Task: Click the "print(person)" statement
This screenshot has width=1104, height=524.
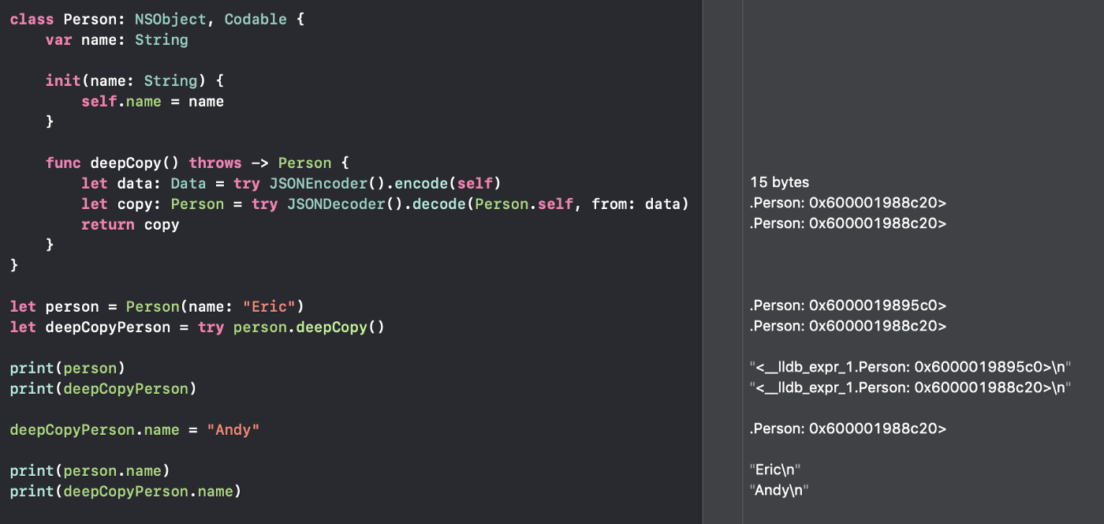Action: 68,369
